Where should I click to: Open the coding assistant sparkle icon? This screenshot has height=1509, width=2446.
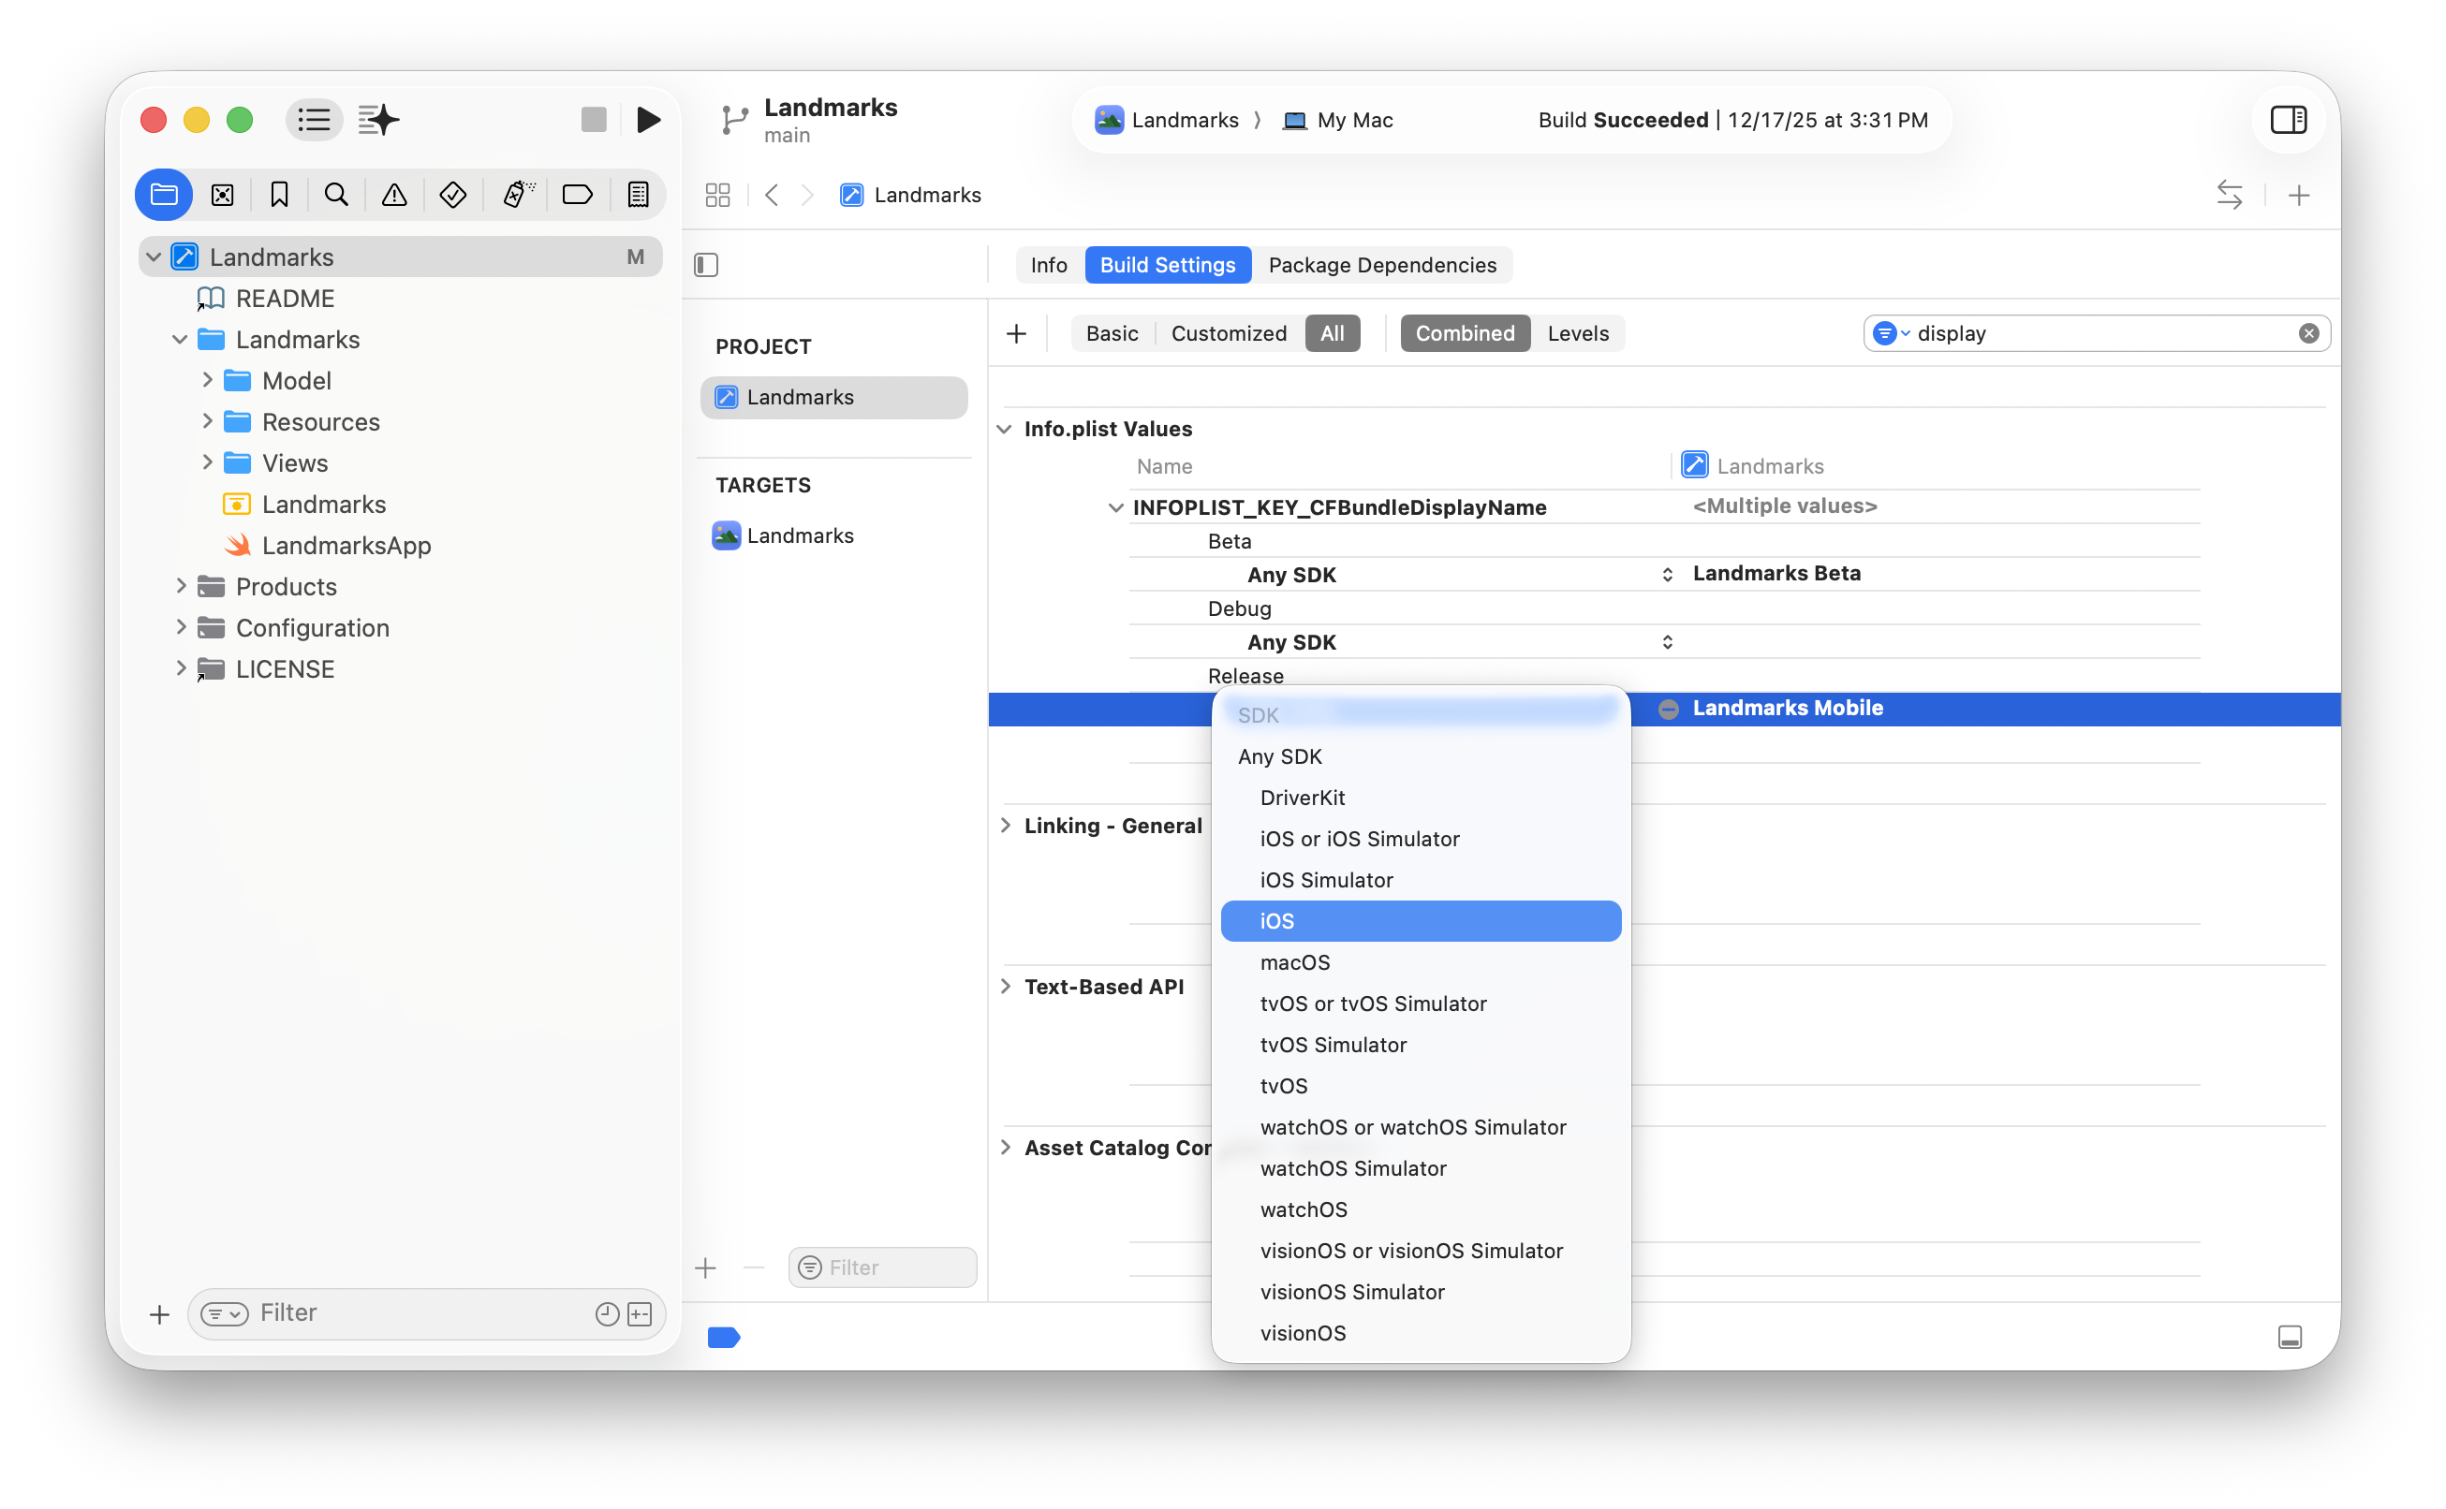(379, 120)
